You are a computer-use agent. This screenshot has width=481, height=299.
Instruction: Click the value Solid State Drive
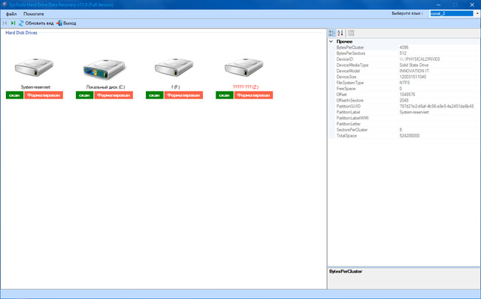click(414, 65)
